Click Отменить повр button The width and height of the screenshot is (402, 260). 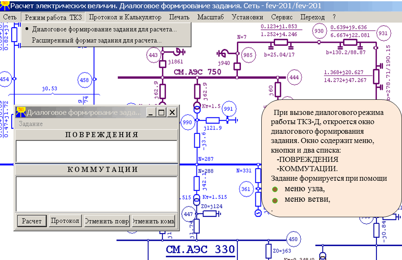pyautogui.click(x=107, y=221)
